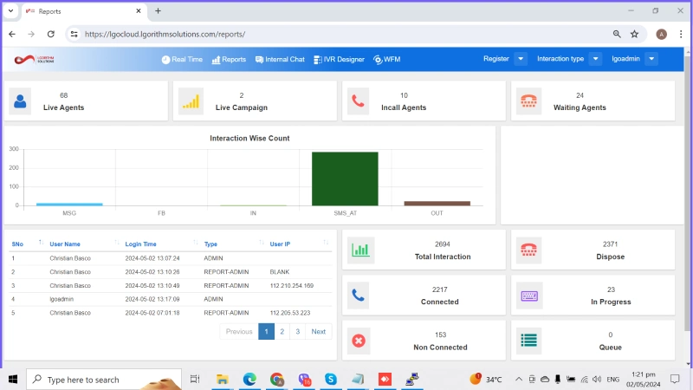Click the Live Campaign bar chart icon
Screen dimensions: 693x390
[191, 101]
